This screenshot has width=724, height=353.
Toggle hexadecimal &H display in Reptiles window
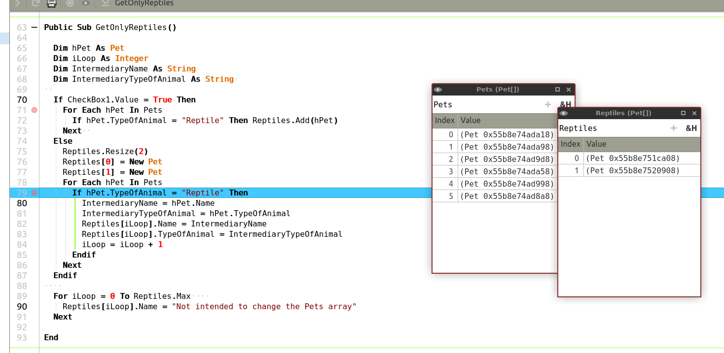[x=691, y=128]
